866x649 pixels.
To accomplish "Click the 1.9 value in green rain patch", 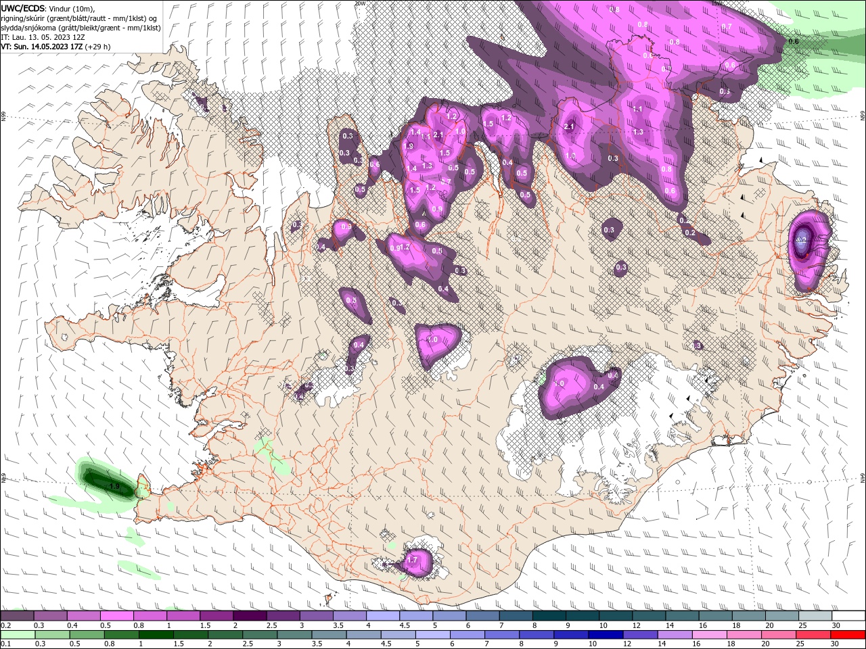I will pos(114,486).
